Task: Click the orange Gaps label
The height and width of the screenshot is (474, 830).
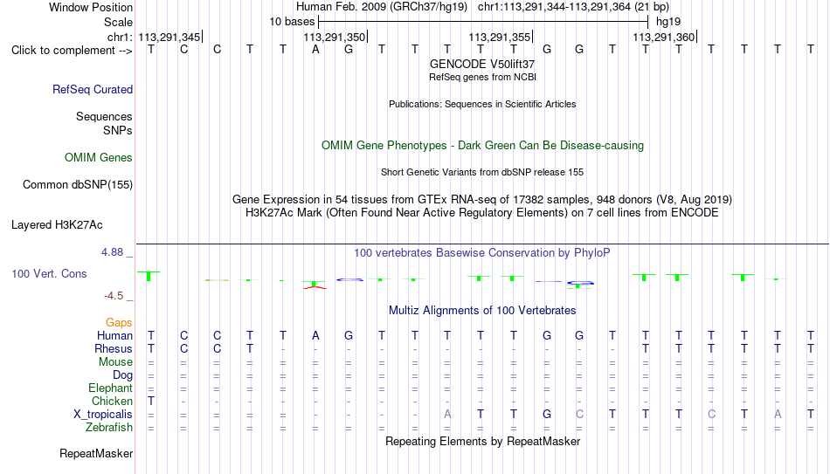Action: (119, 322)
